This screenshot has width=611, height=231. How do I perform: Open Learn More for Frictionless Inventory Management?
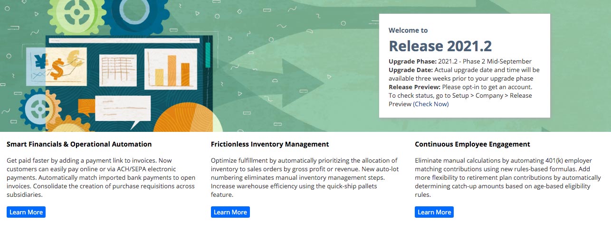click(x=230, y=212)
